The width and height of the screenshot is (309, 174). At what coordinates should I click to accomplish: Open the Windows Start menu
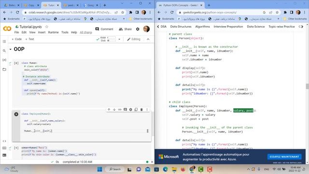[100, 169]
